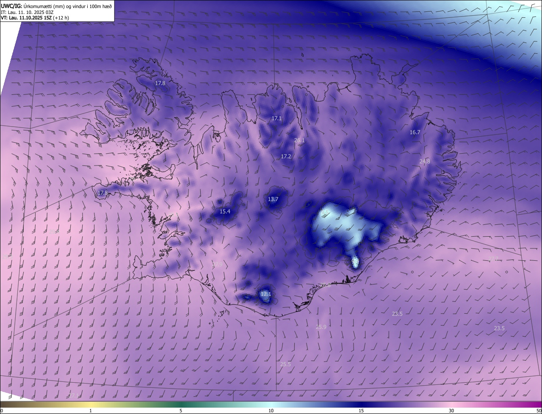Click the 15.4 value label on the map
Image resolution: width=542 pixels, height=414 pixels.
coord(225,212)
